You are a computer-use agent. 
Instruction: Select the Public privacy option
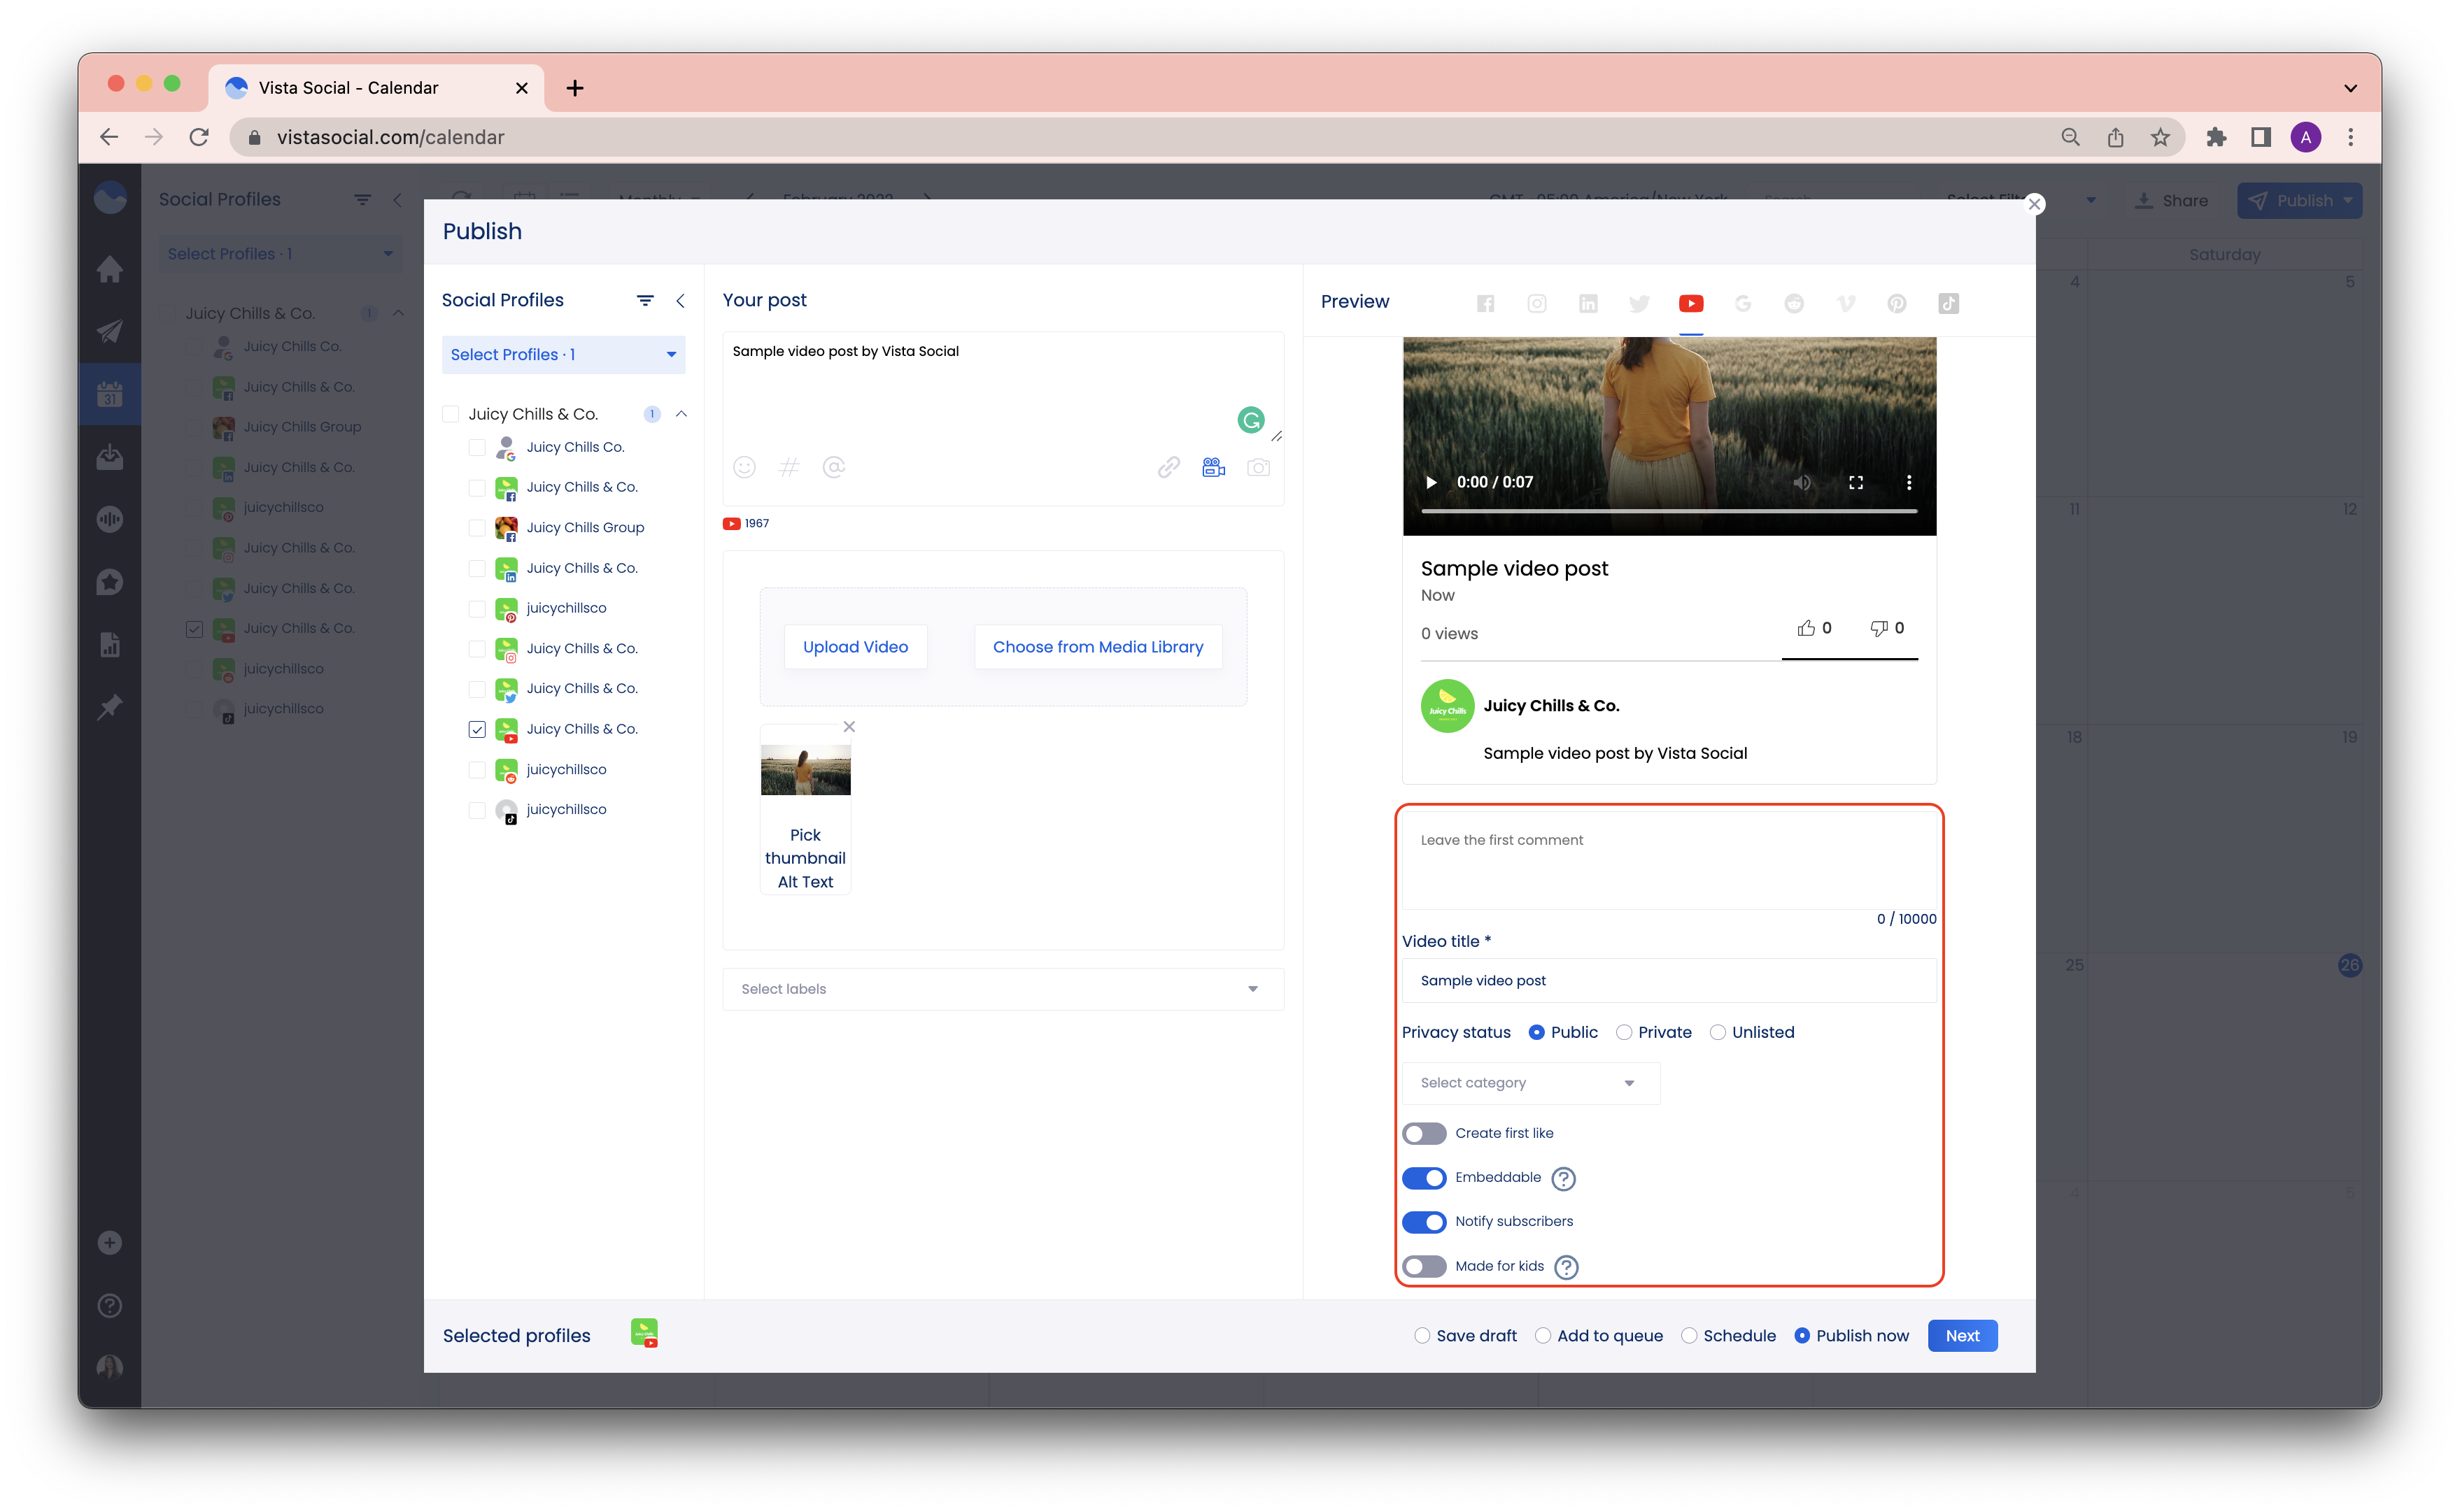1536,1032
